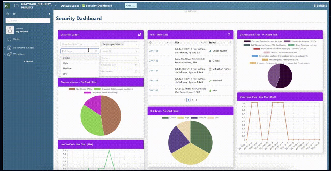Open the Service dropdown
This screenshot has height=171, width=331.
(x=120, y=58)
